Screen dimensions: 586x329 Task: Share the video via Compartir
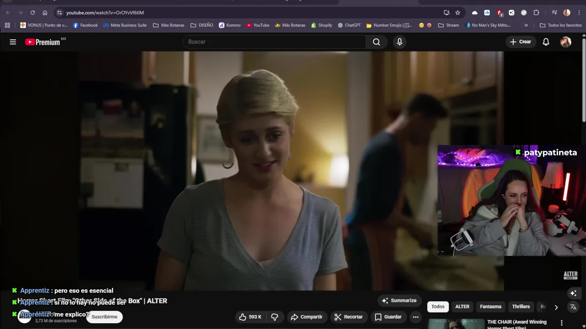(306, 317)
